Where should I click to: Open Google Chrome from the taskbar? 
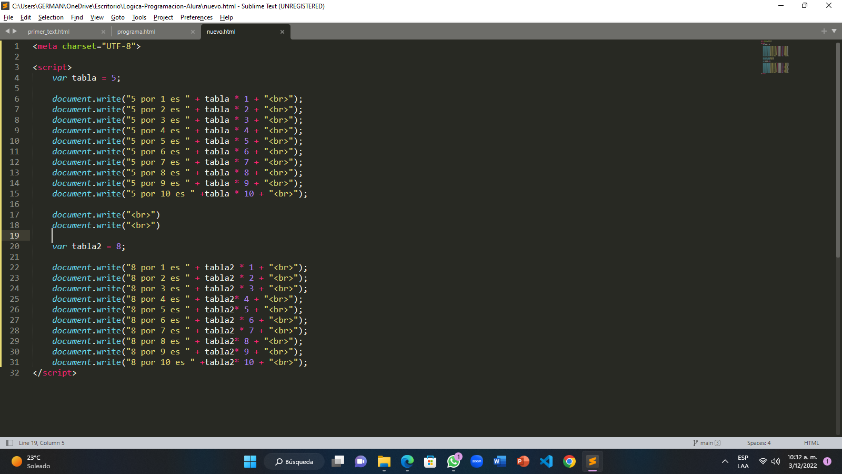click(569, 462)
